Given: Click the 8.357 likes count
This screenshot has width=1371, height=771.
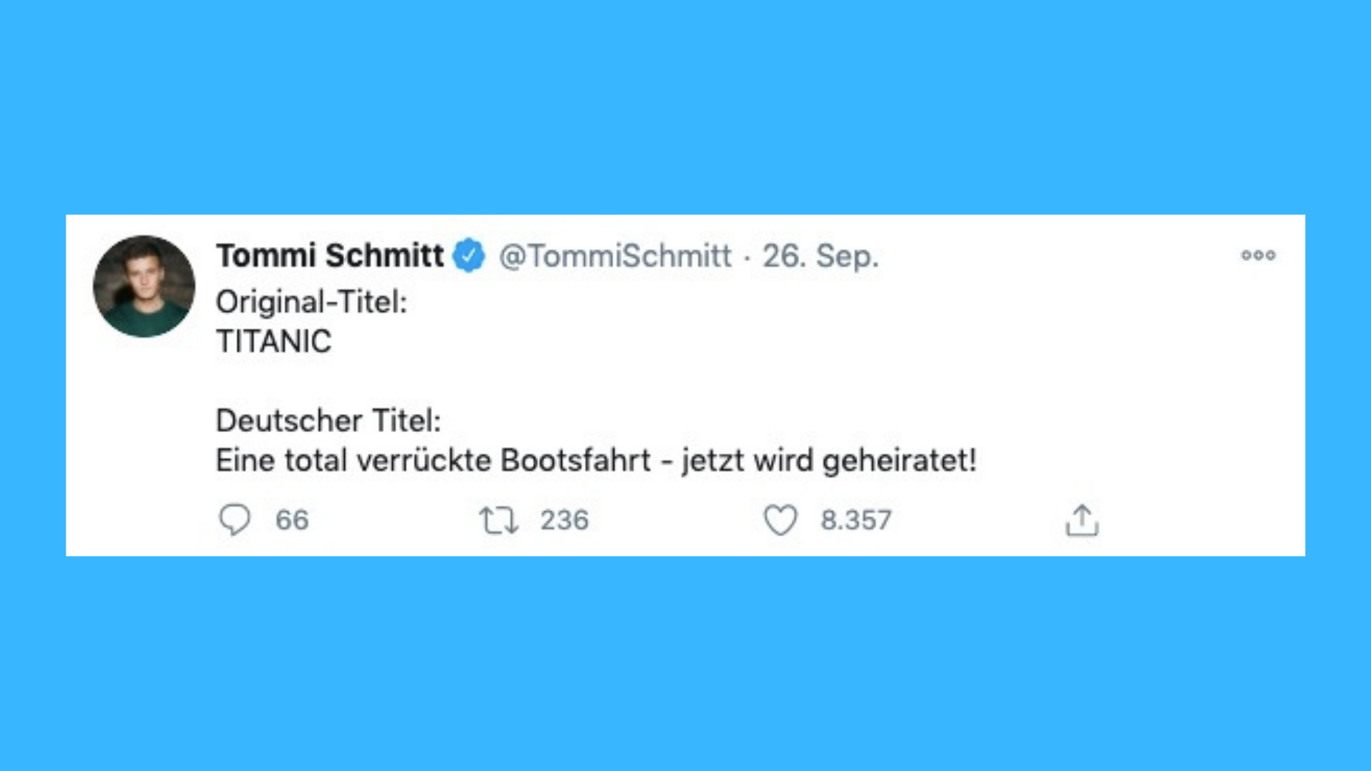Looking at the screenshot, I should point(856,520).
